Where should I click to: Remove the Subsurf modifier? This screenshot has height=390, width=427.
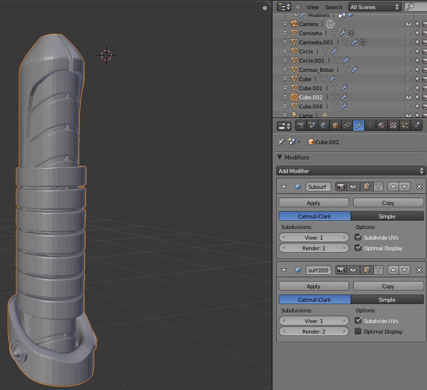click(x=419, y=187)
